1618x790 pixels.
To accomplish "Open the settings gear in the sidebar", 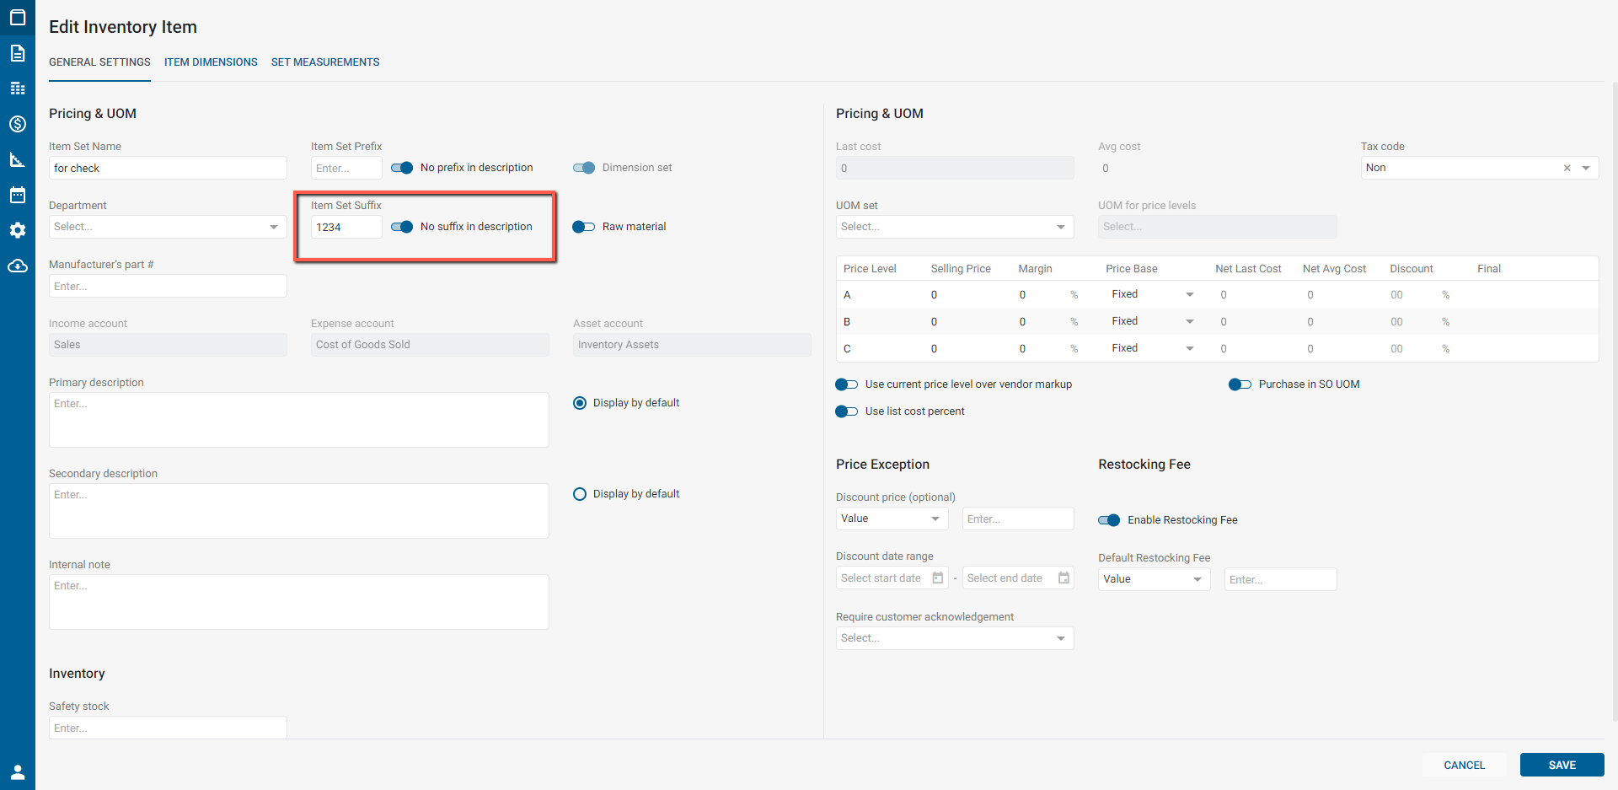I will coord(18,230).
